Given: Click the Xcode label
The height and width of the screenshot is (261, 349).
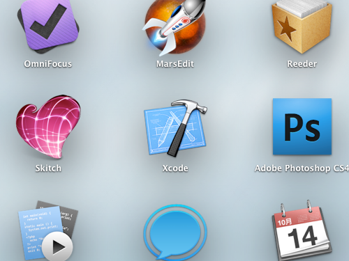Looking at the screenshot, I should (175, 168).
